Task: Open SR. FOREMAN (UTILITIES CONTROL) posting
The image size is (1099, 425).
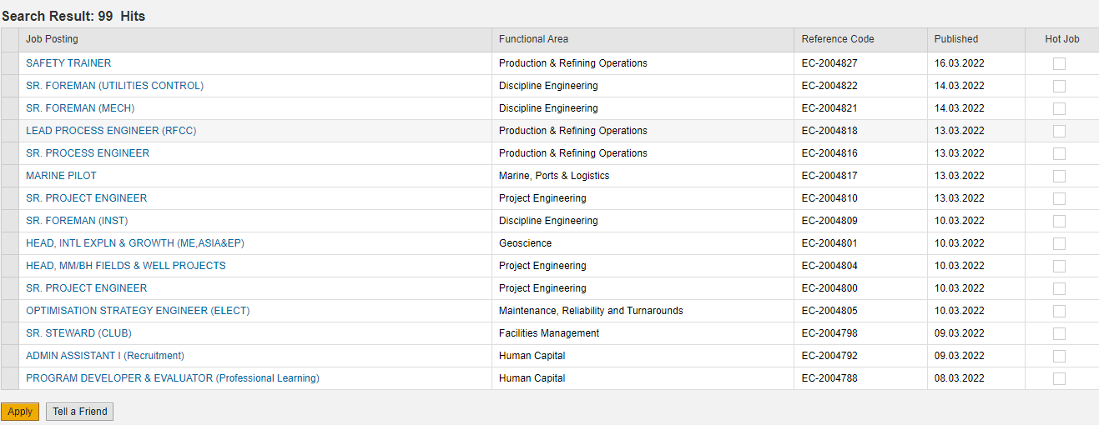Action: coord(114,86)
